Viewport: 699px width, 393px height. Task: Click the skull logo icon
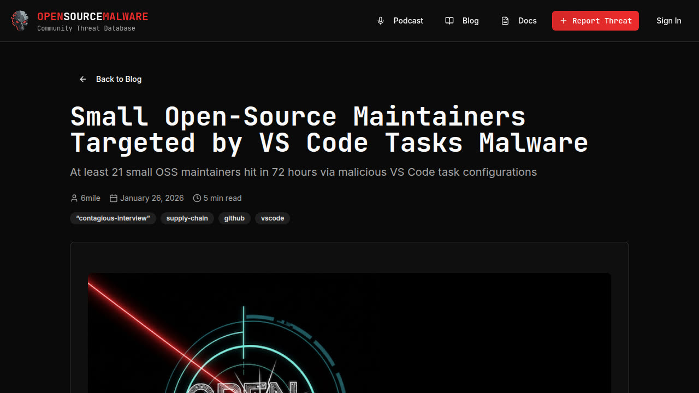pos(20,21)
